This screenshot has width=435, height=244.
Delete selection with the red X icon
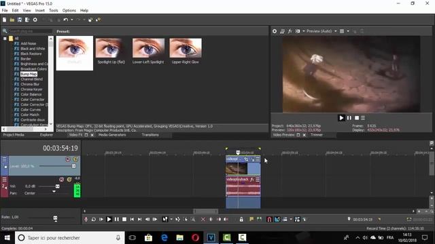[x=203, y=220]
